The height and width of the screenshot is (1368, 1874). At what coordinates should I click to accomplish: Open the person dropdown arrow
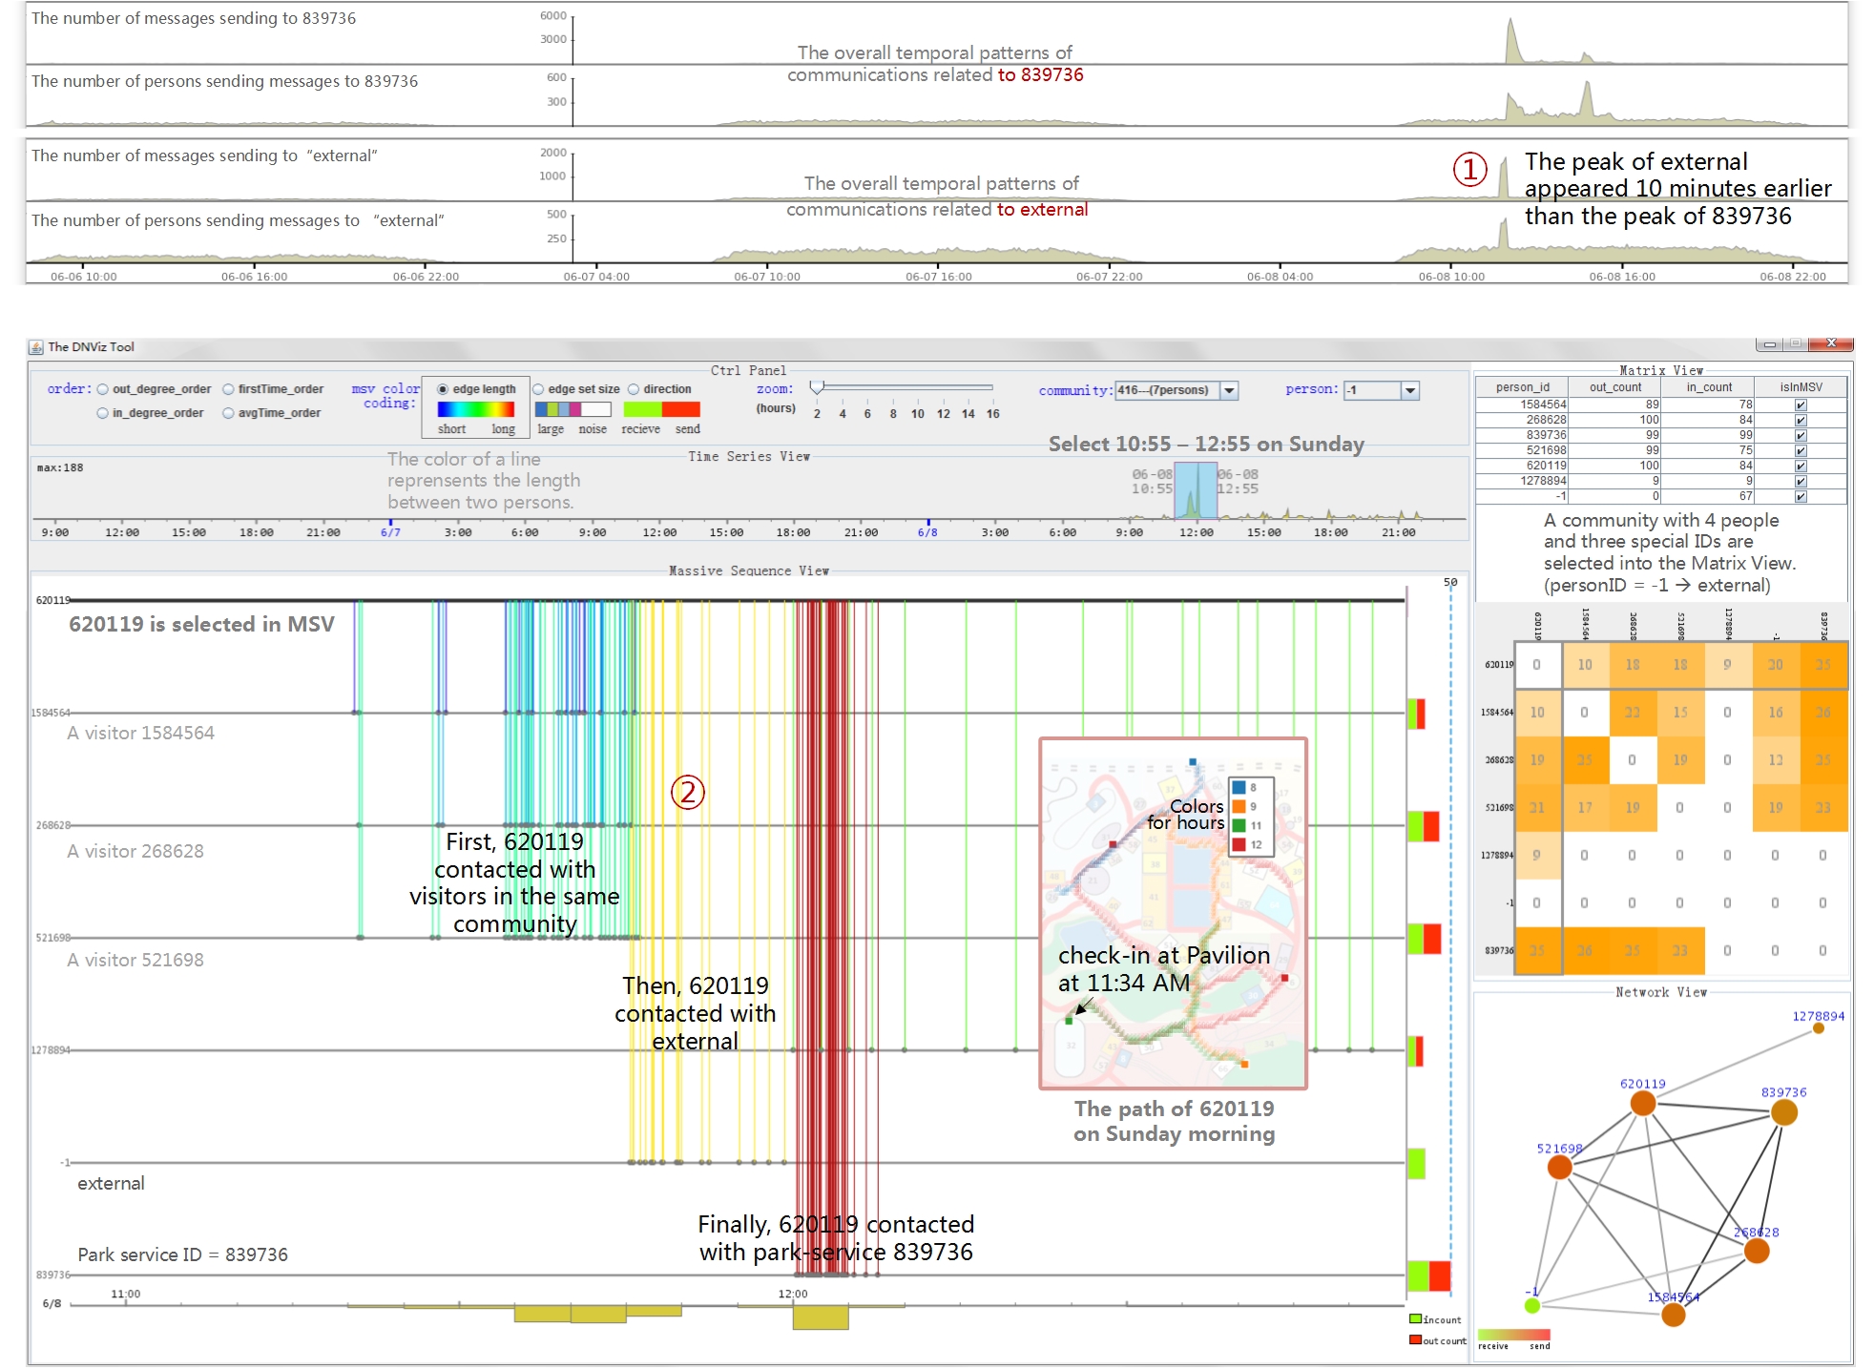[1410, 390]
